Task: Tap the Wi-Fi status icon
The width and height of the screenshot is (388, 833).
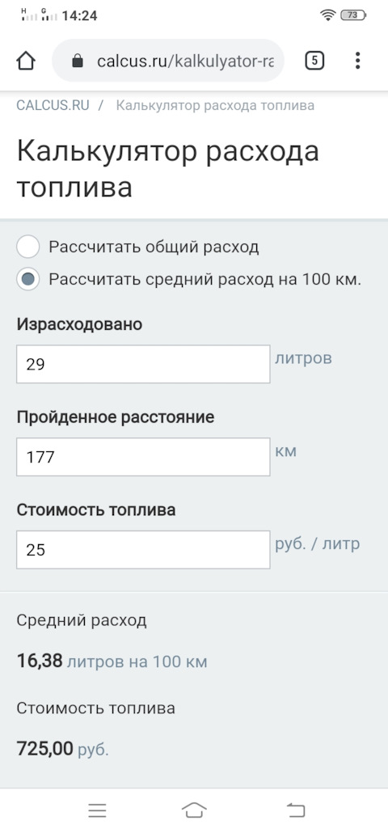Action: [x=328, y=15]
